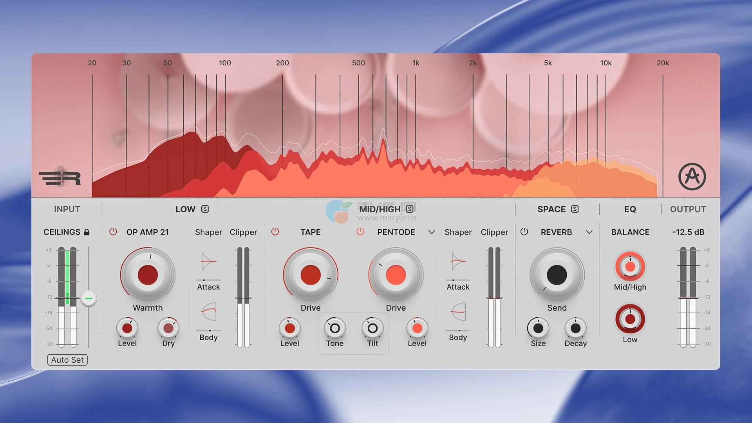The width and height of the screenshot is (752, 423).
Task: Click the PENTODE module name
Action: 396,232
